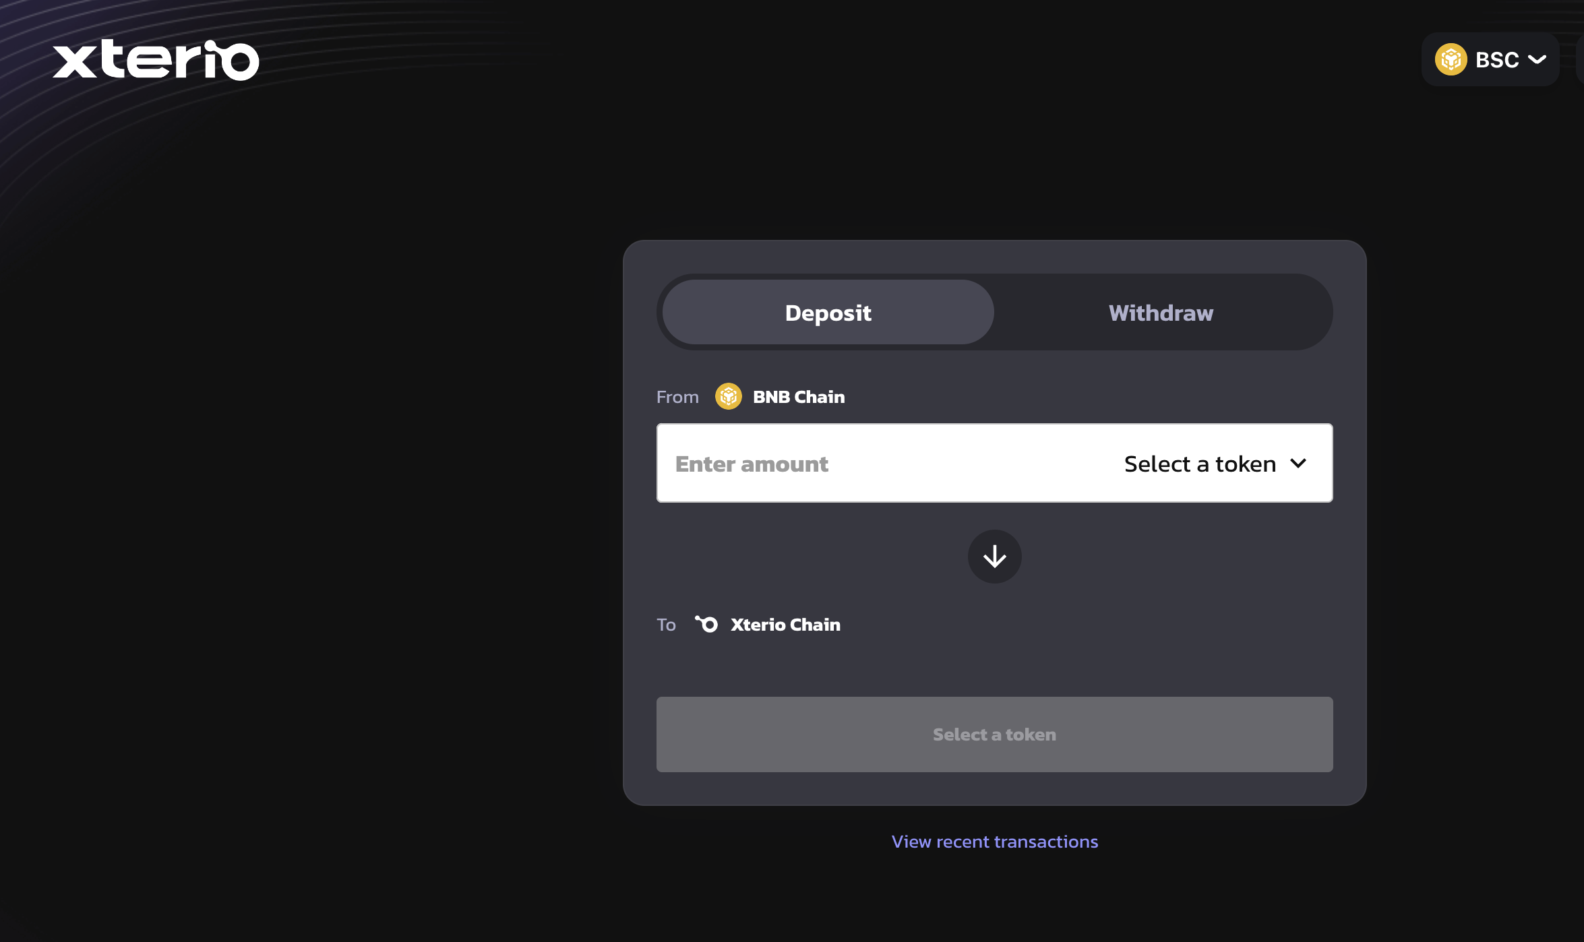The width and height of the screenshot is (1584, 942).
Task: Click the 'From' label text
Action: [x=677, y=397]
